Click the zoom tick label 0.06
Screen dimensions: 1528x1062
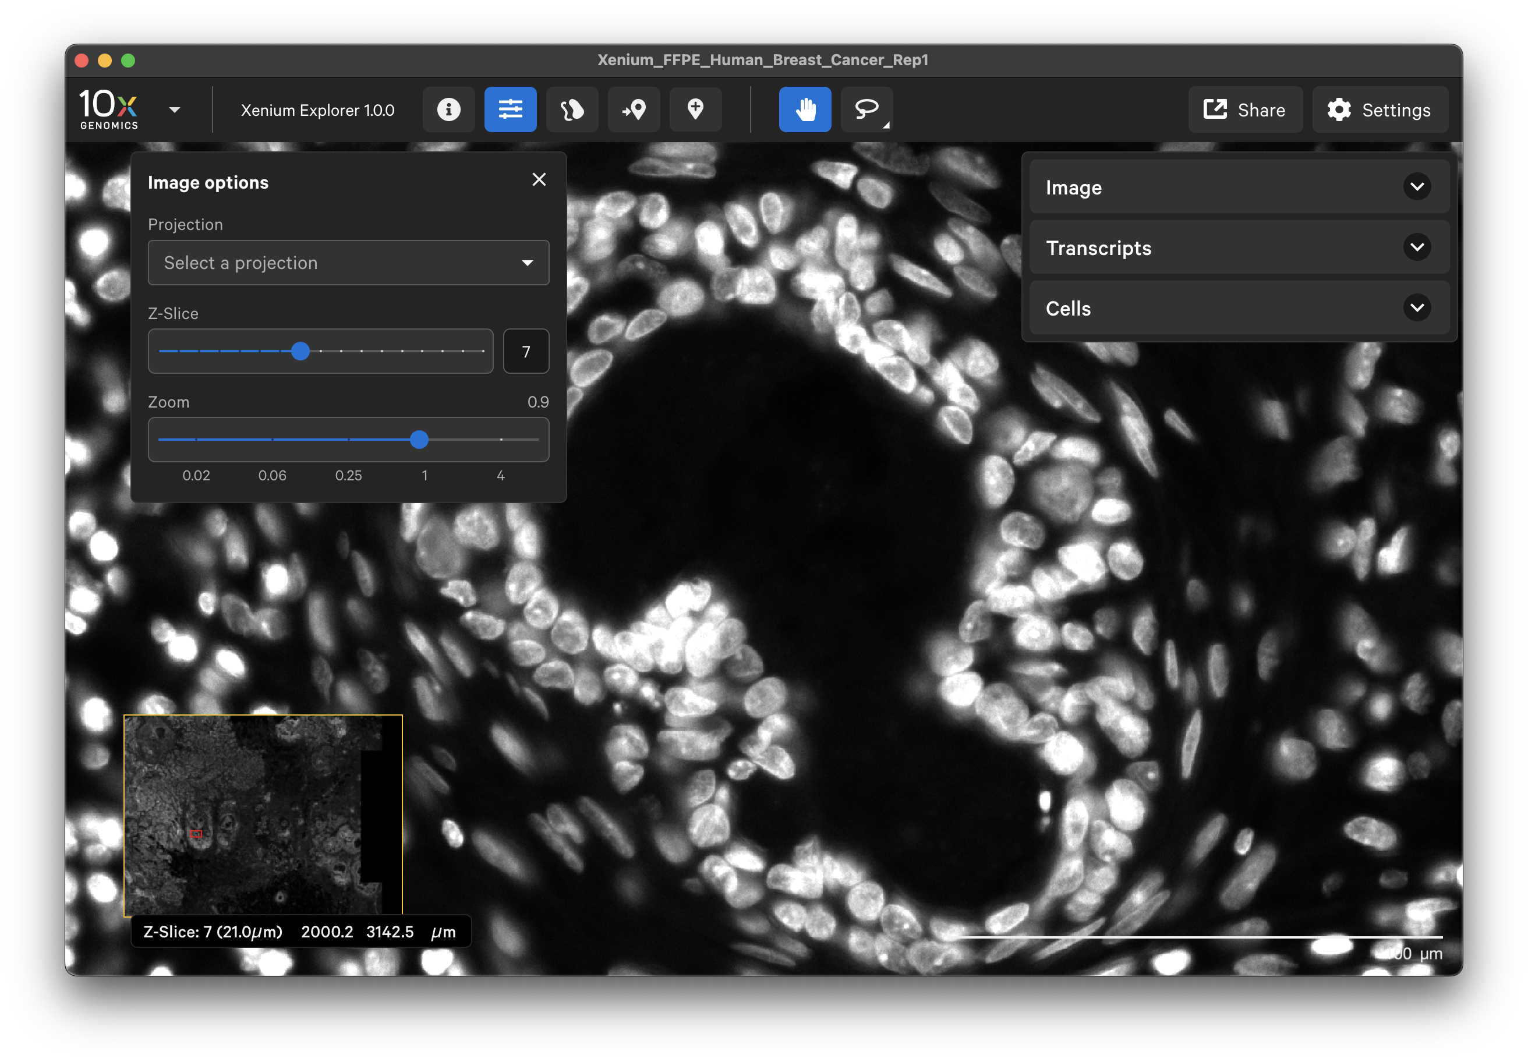(273, 476)
